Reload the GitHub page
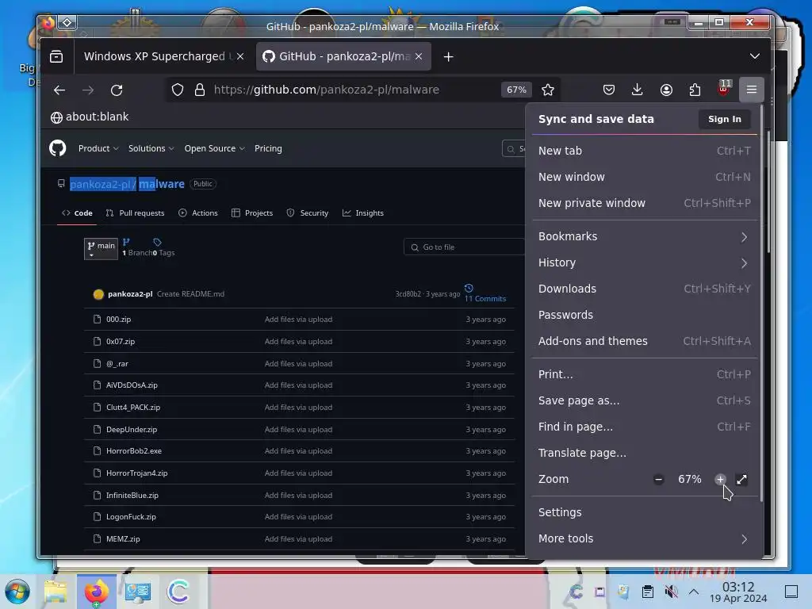812x609 pixels. coord(117,90)
